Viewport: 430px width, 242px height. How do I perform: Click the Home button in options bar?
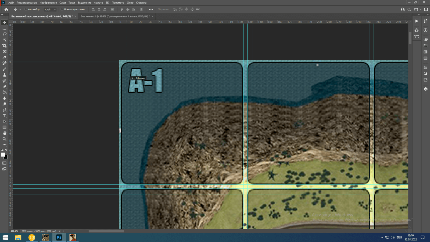pos(6,9)
